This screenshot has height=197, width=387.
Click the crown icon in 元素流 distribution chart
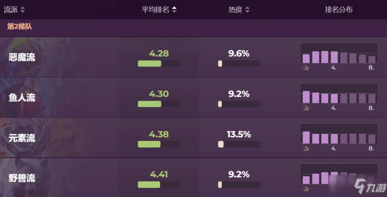click(306, 148)
